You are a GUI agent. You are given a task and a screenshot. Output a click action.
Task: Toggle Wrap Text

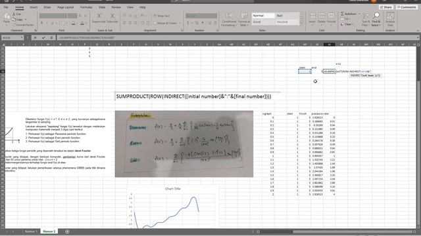pos(162,16)
